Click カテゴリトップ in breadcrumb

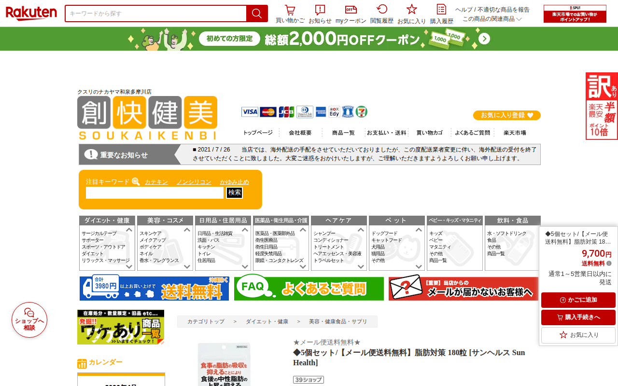coord(206,321)
